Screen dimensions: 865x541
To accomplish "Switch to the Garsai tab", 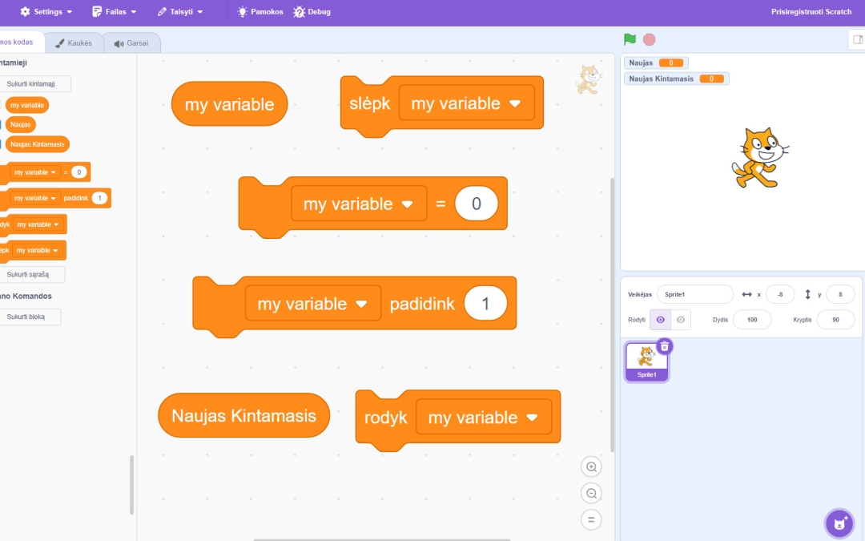I will pos(131,43).
